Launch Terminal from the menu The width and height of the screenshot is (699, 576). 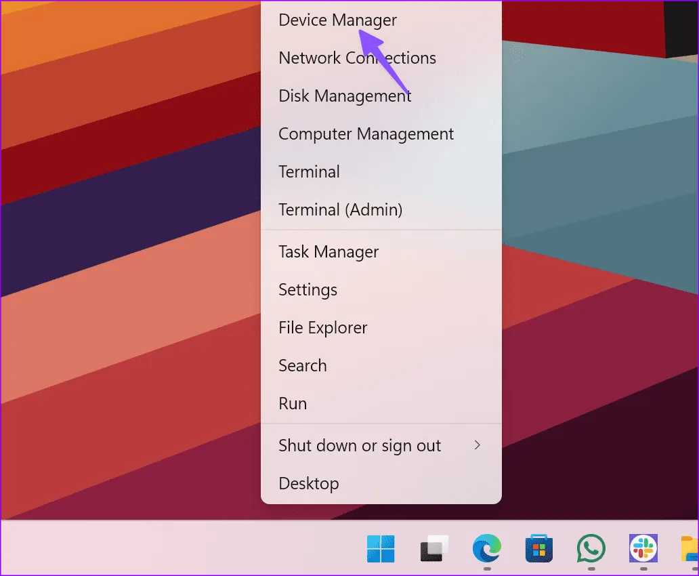(309, 172)
